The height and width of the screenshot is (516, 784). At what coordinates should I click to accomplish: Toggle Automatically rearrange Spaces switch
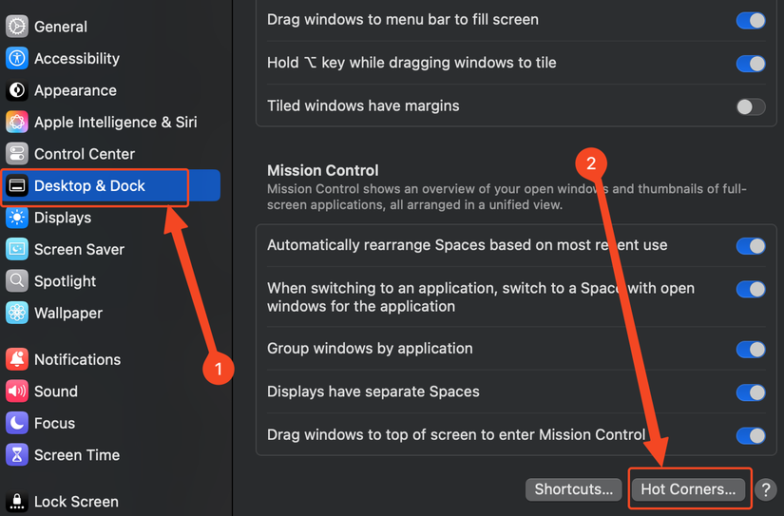751,246
